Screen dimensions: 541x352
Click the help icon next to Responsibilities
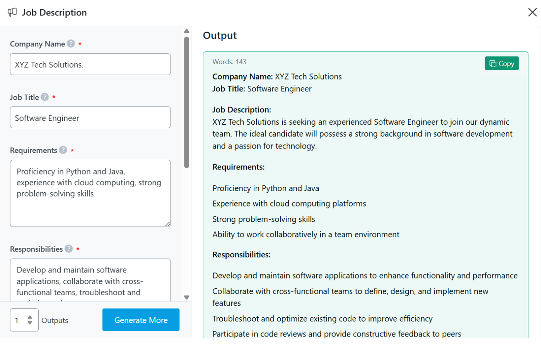pyautogui.click(x=69, y=249)
